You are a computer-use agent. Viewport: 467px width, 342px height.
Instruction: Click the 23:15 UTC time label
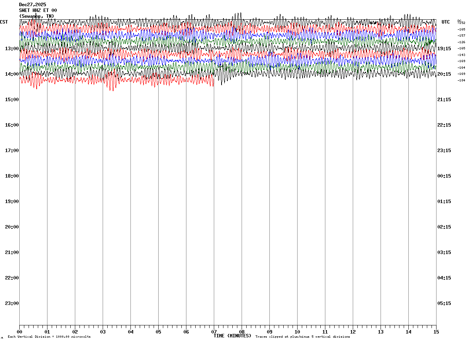click(444, 151)
